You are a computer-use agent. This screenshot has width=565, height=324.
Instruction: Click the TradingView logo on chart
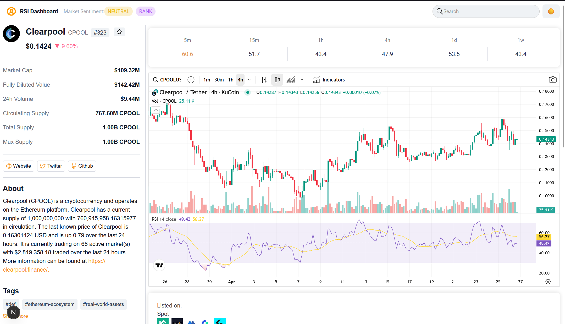159,265
